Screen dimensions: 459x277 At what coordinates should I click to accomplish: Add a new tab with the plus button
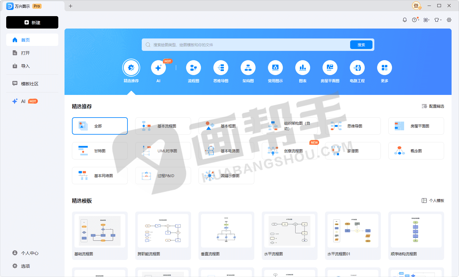(x=70, y=6)
